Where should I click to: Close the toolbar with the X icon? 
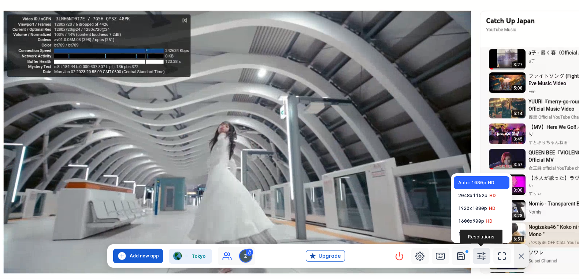[x=521, y=256]
